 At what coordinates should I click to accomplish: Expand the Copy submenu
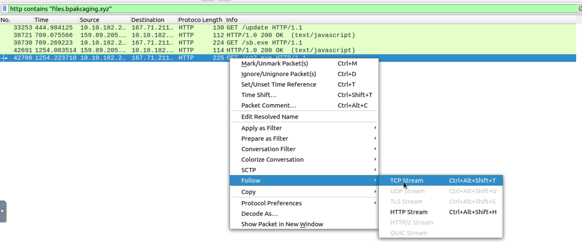(304, 192)
